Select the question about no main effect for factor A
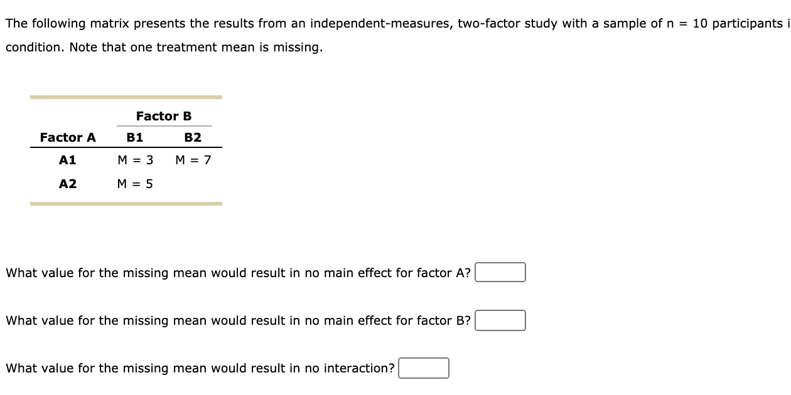Image resolution: width=791 pixels, height=395 pixels. point(237,272)
